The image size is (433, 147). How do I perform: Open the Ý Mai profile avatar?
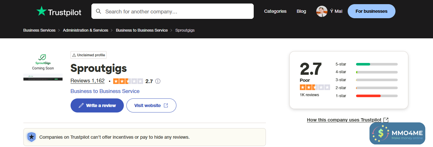point(322,11)
